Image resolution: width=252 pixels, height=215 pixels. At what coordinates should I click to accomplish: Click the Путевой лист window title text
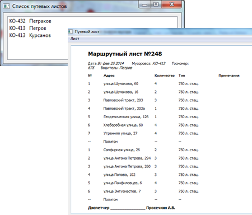click(87, 31)
